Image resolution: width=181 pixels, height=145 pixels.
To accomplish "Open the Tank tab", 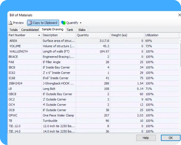I will pos(70,30).
